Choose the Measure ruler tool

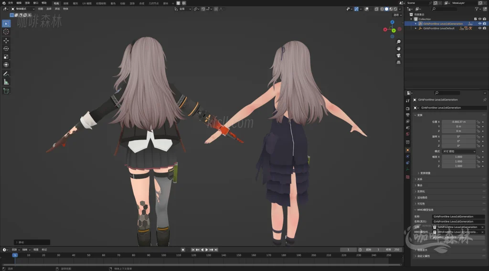pyautogui.click(x=6, y=82)
